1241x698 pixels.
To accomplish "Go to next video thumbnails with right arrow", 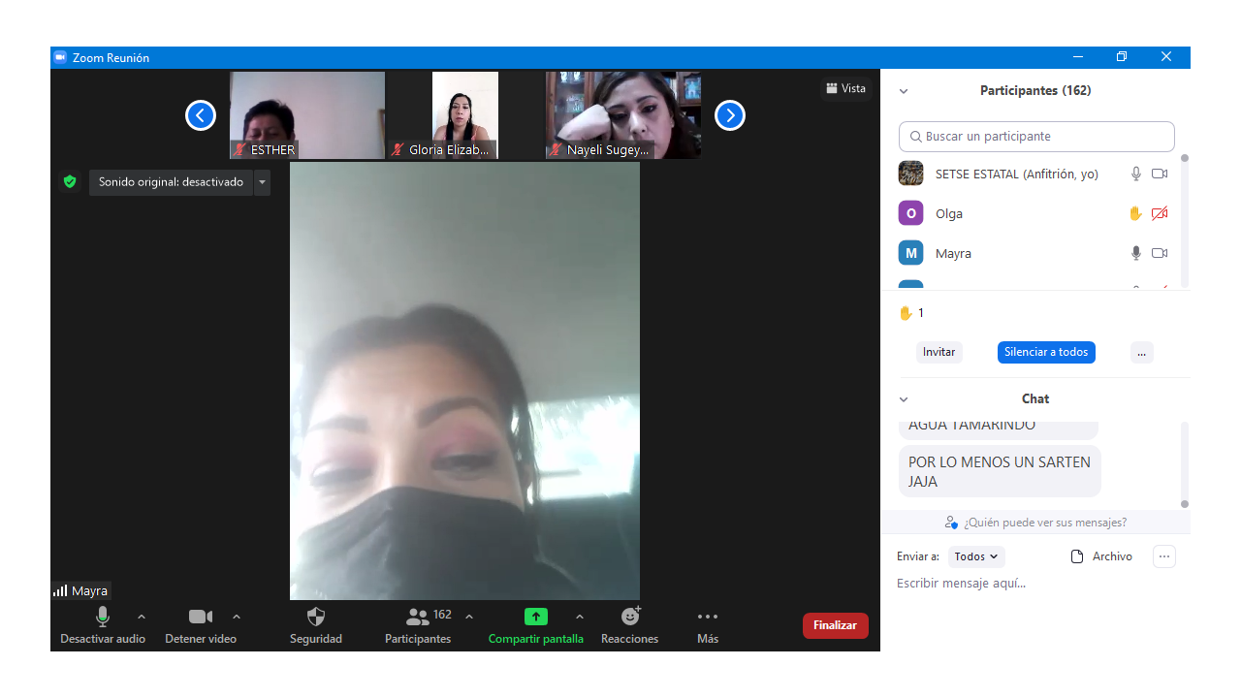I will [730, 115].
